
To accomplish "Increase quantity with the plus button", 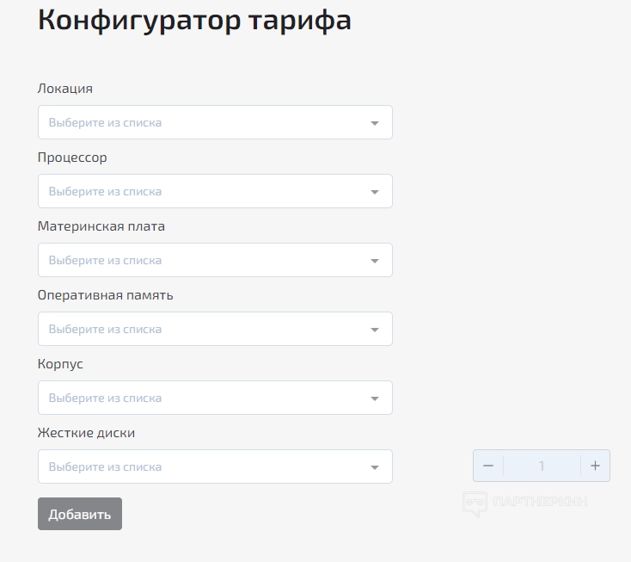I will 595,466.
